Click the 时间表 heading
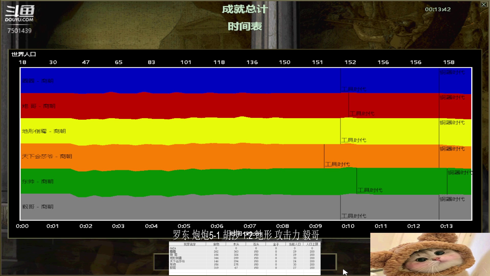The width and height of the screenshot is (490, 276). pyautogui.click(x=245, y=26)
